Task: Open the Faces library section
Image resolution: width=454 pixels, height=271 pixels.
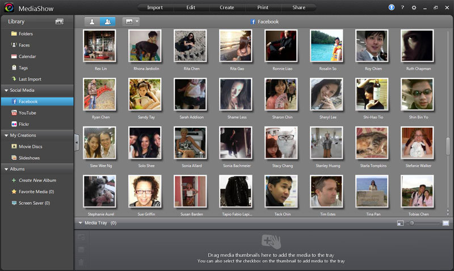Action: tap(24, 45)
